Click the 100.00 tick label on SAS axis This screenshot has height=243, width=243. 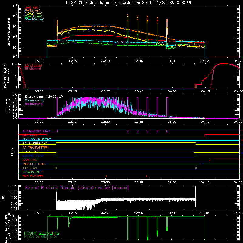12,186
